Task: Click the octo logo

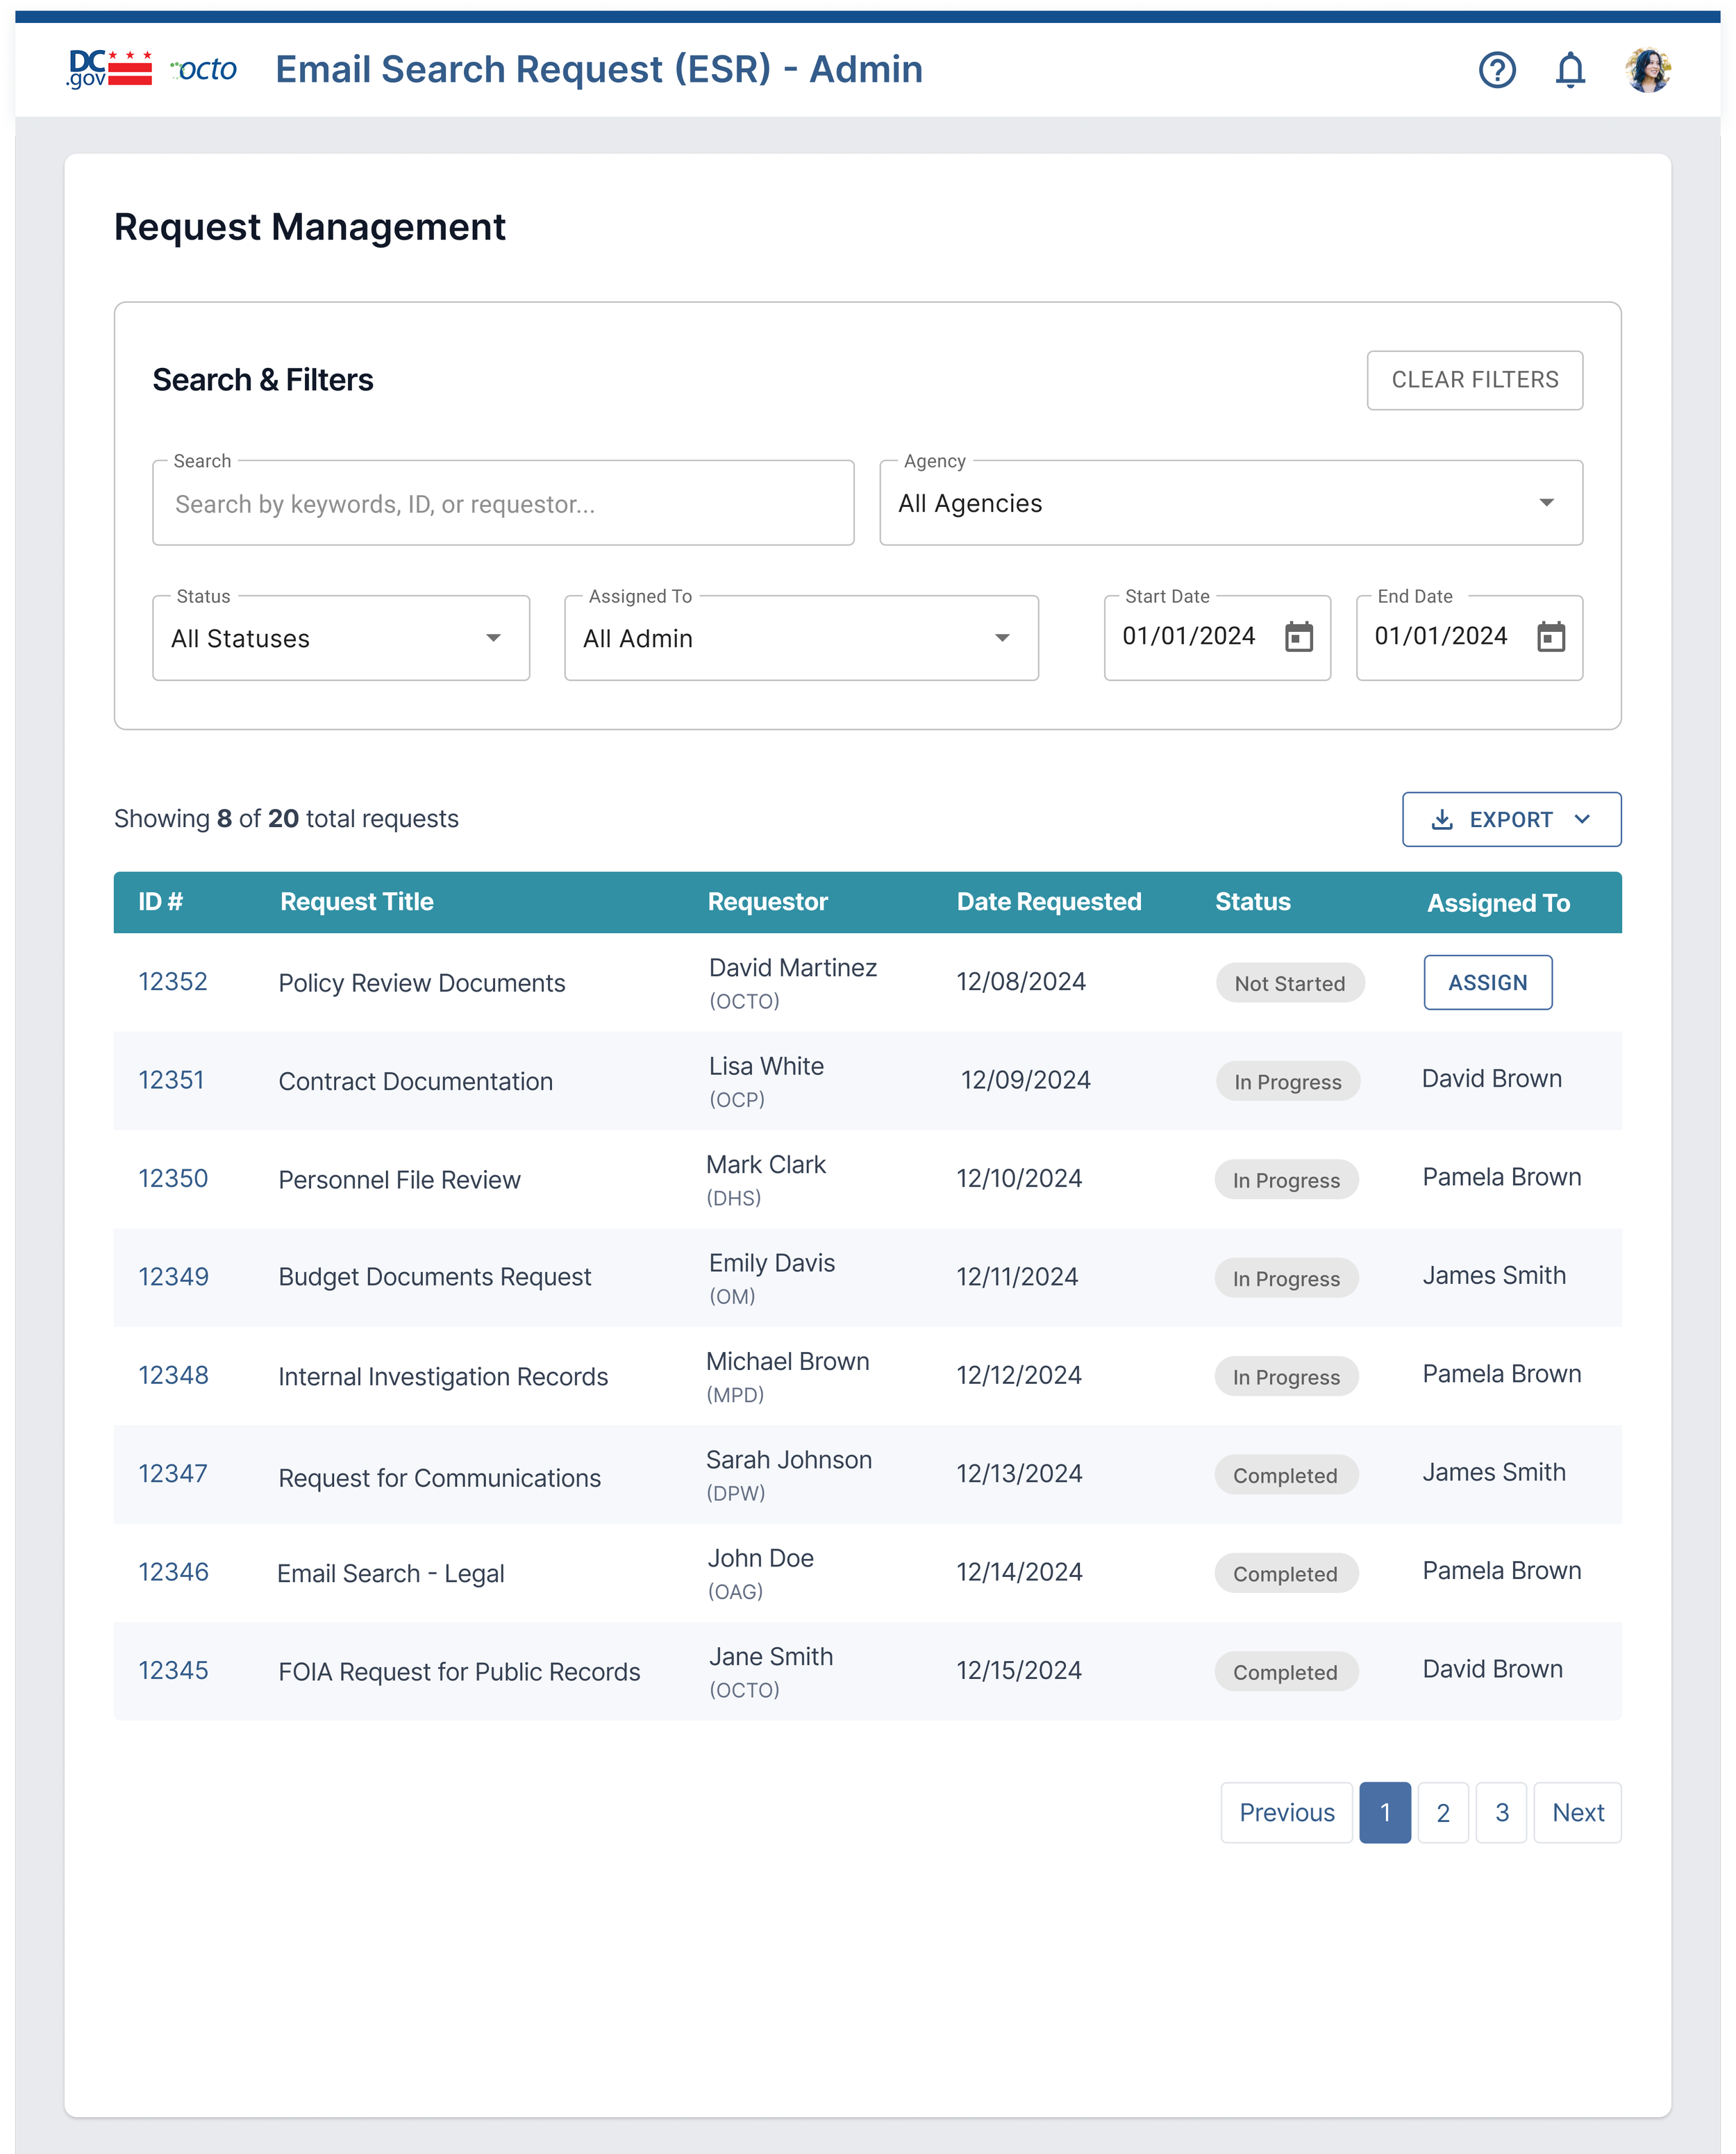Action: (x=205, y=69)
